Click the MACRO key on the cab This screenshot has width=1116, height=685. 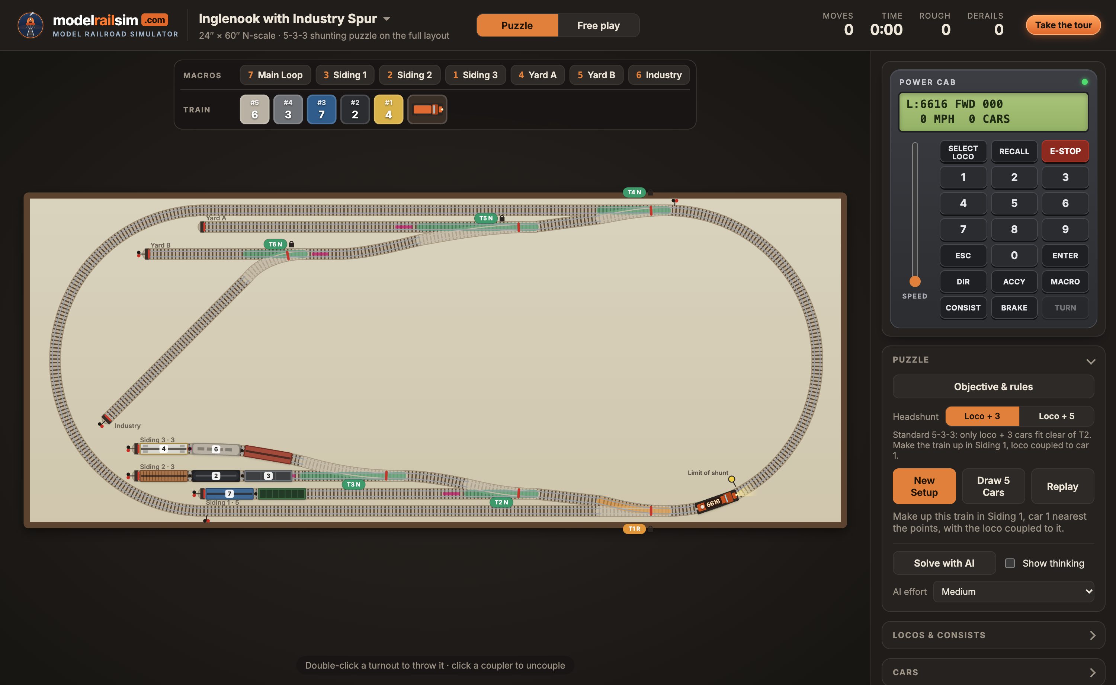1065,281
